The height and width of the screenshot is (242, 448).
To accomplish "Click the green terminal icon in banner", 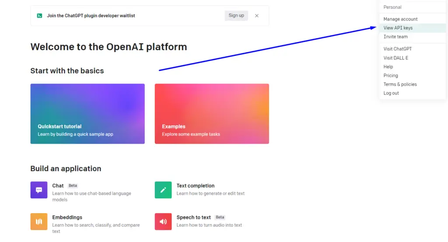I will coord(40,16).
